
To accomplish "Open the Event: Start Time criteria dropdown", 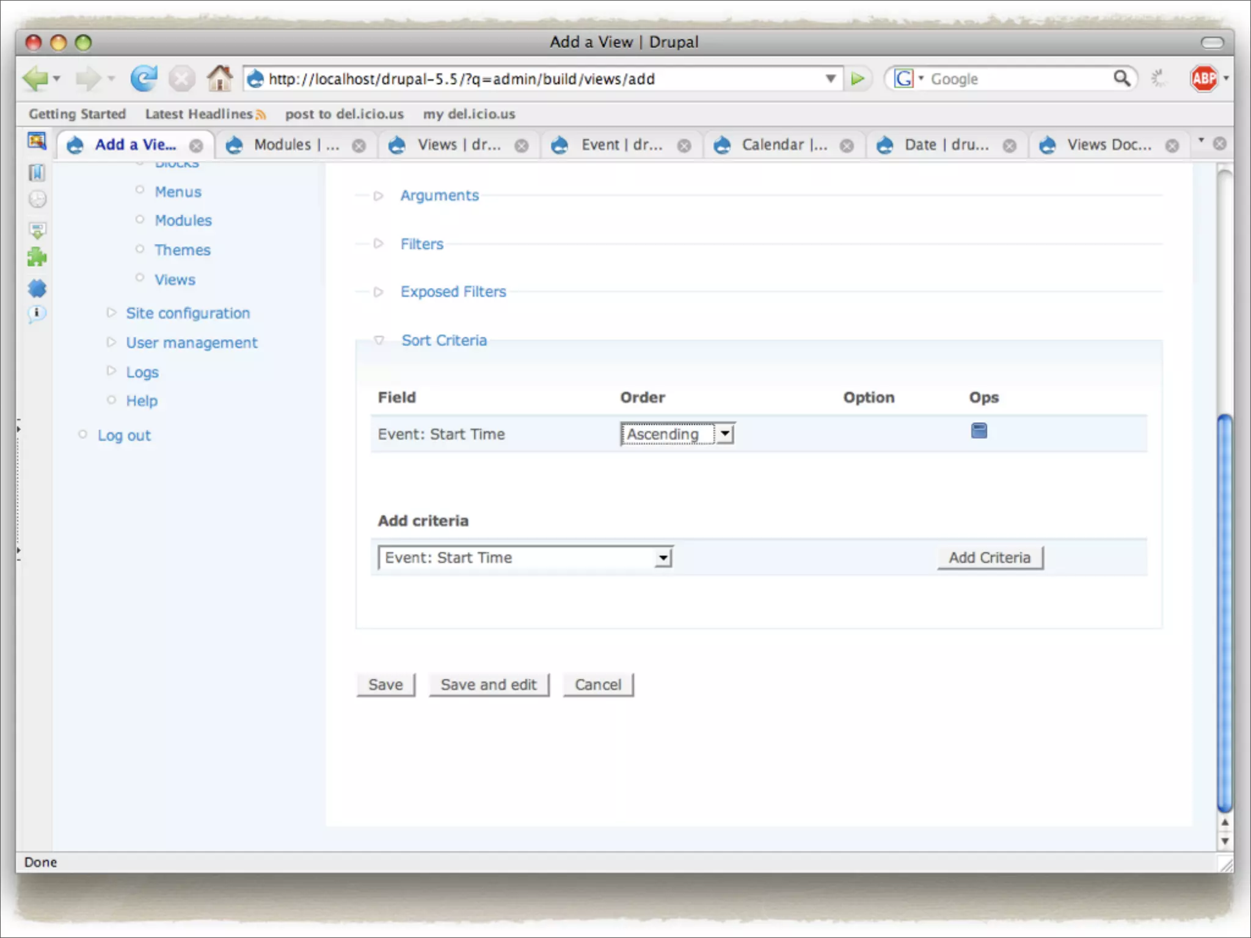I will click(x=525, y=558).
